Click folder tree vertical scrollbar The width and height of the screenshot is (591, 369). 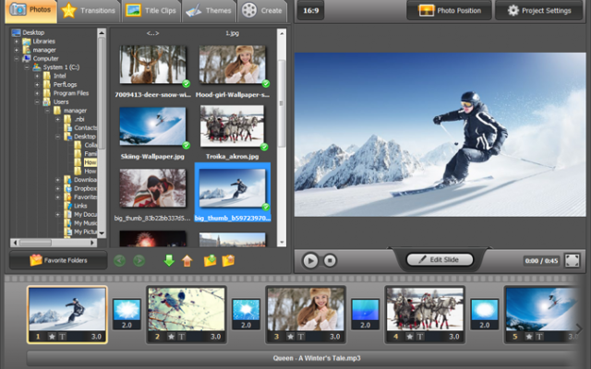tap(102, 94)
